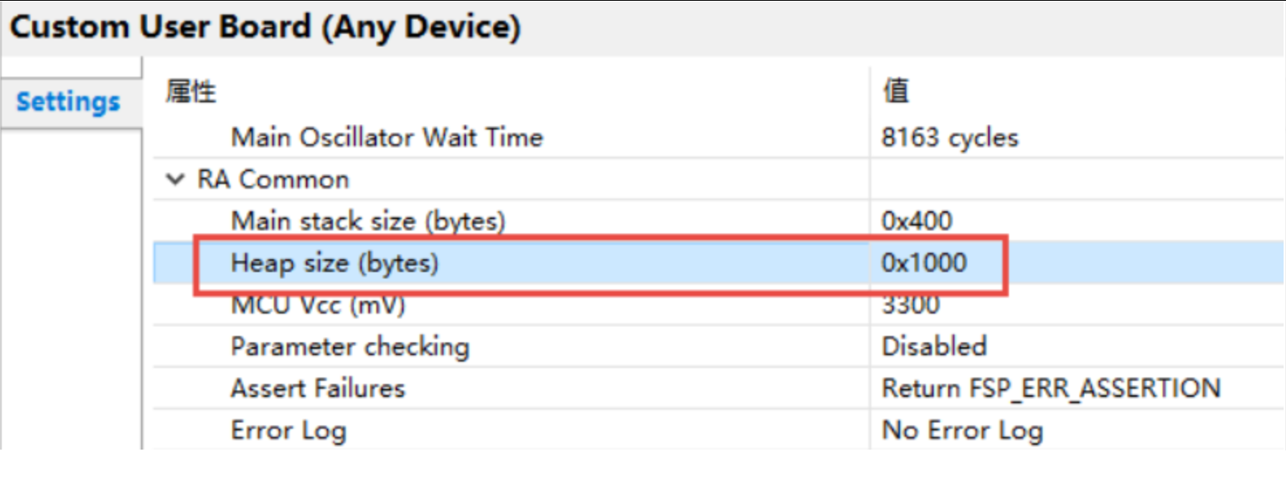Select the Heap size (bytes) property

334,263
